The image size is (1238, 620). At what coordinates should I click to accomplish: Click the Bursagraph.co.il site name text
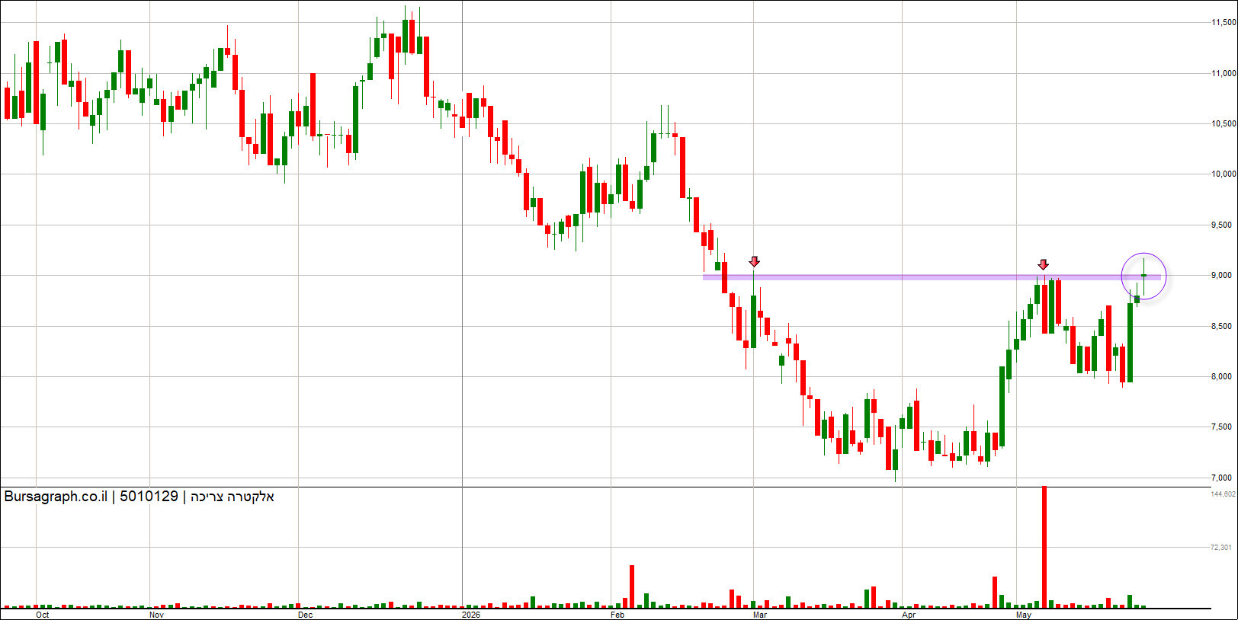point(56,497)
